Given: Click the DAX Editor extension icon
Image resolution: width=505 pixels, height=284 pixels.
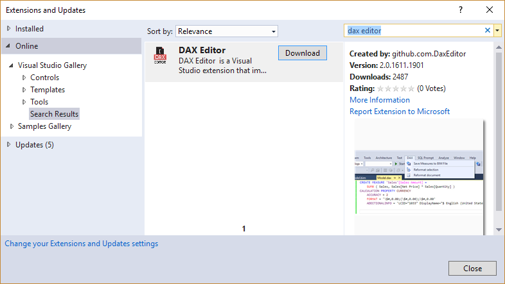Looking at the screenshot, I should click(160, 55).
